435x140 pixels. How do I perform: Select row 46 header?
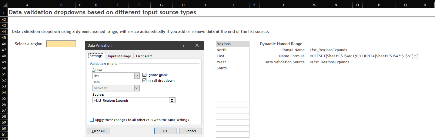[x=4, y=44]
